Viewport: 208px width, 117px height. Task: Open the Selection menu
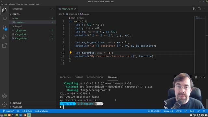(x=12, y=4)
